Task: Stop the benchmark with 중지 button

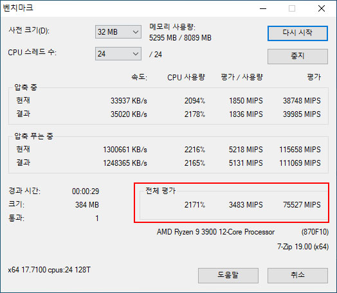Action: [x=298, y=57]
